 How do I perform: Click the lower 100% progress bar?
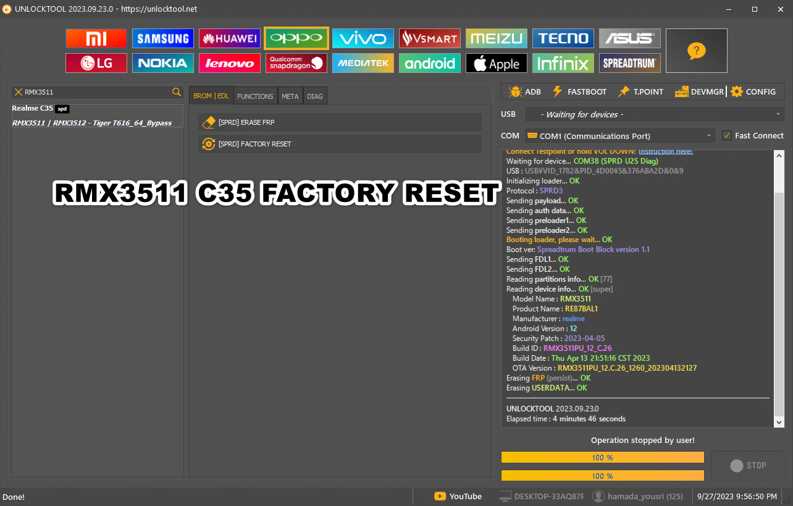point(603,476)
